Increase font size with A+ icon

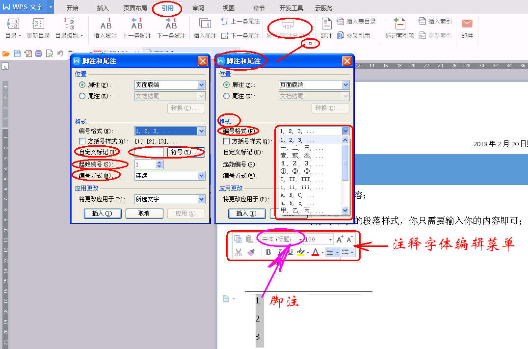(x=340, y=239)
